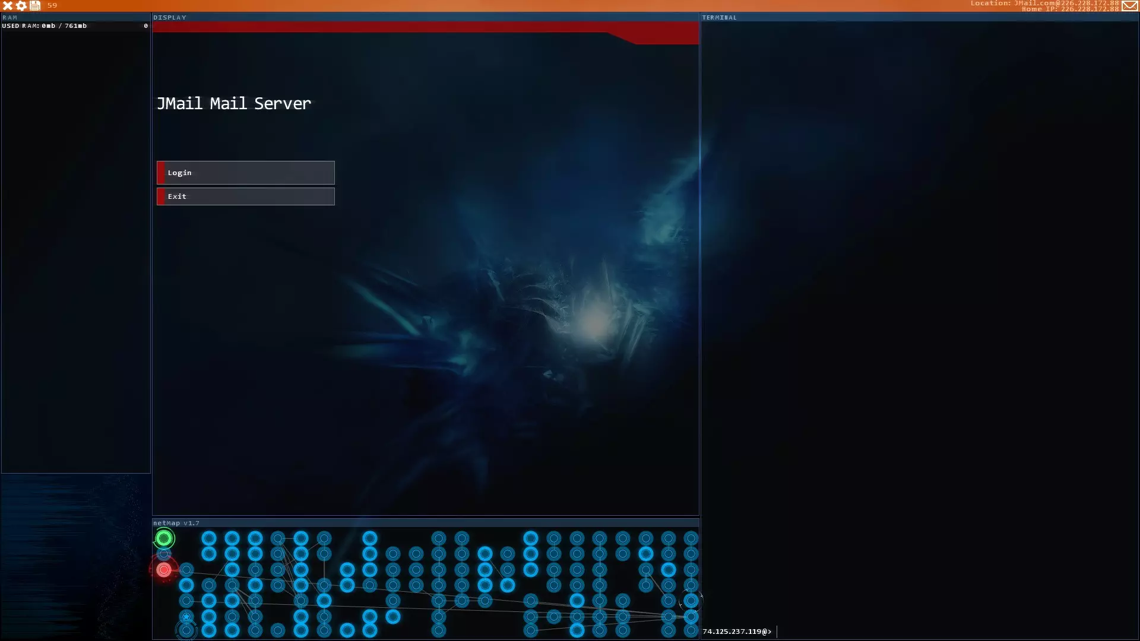This screenshot has width=1140, height=641.
Task: Open the settings gear icon
Action: (x=21, y=5)
